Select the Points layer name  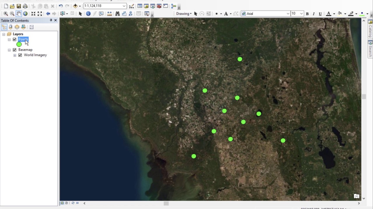(23, 39)
